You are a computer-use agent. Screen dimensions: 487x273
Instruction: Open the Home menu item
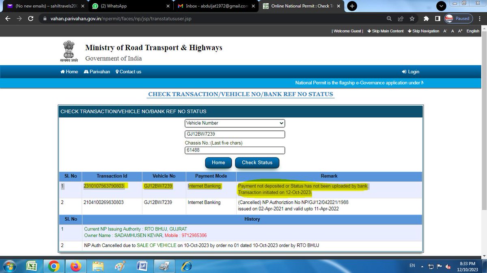pyautogui.click(x=69, y=72)
